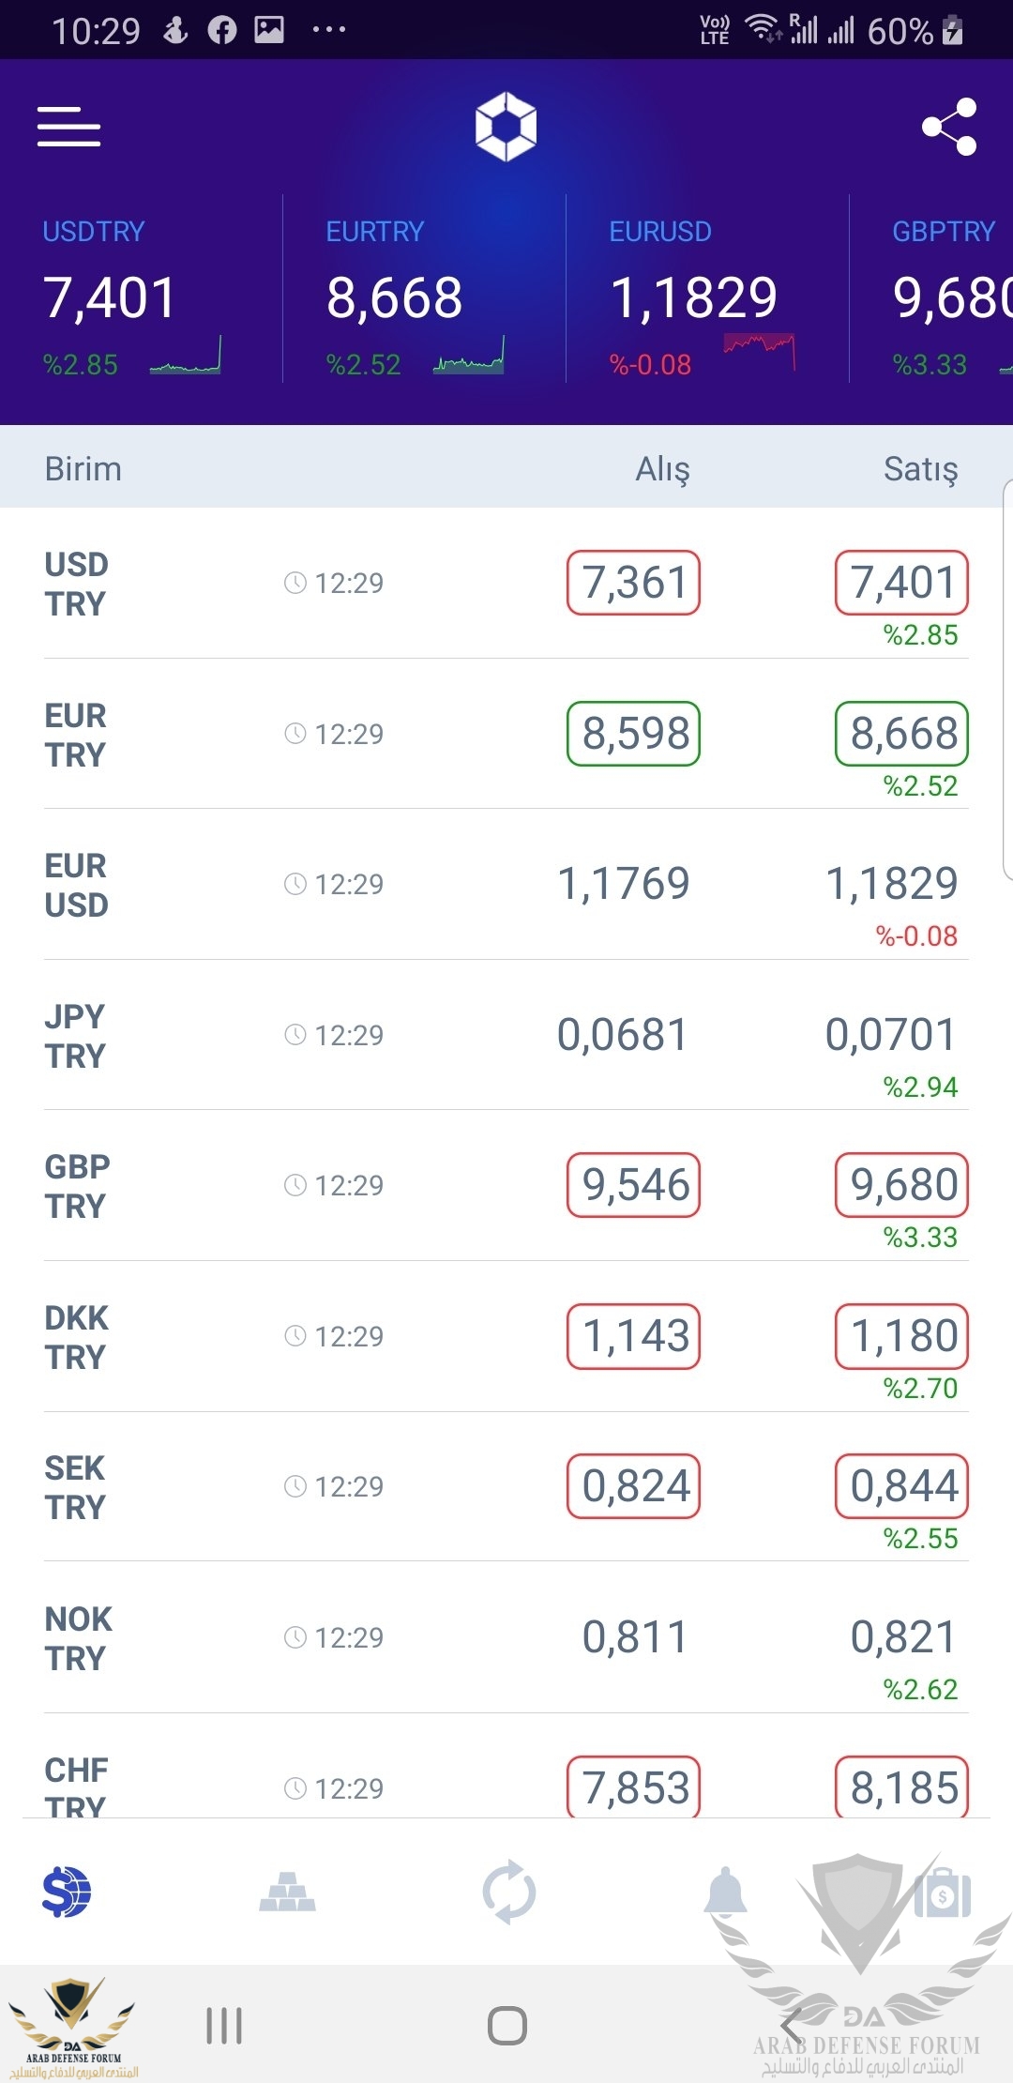1013x2083 pixels.
Task: Open the gold bars tab
Action: click(287, 1892)
